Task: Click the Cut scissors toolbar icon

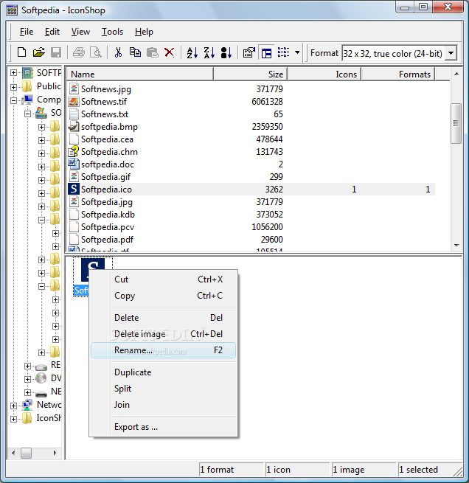Action: [118, 52]
